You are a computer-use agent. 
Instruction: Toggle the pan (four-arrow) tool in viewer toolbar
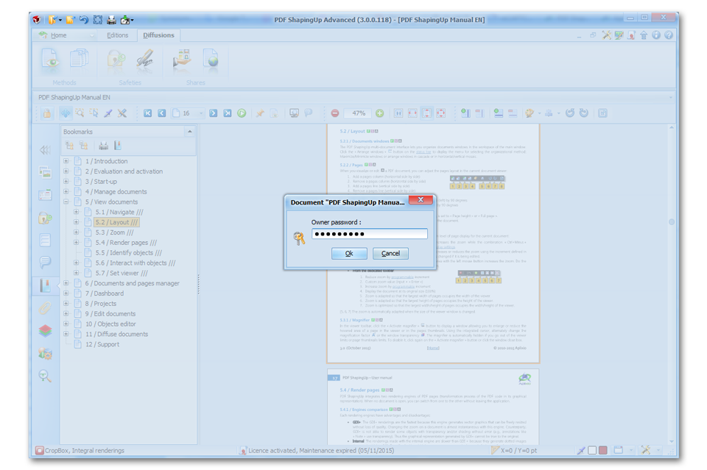pyautogui.click(x=66, y=113)
